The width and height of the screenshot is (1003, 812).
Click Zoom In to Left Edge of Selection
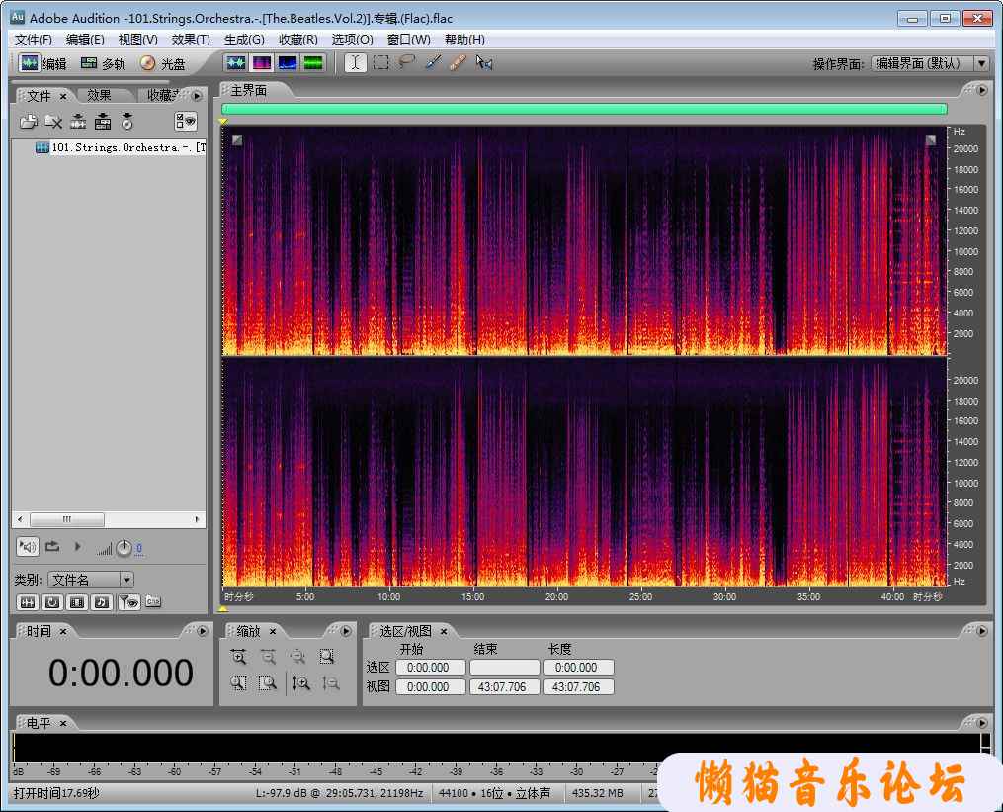(x=238, y=683)
